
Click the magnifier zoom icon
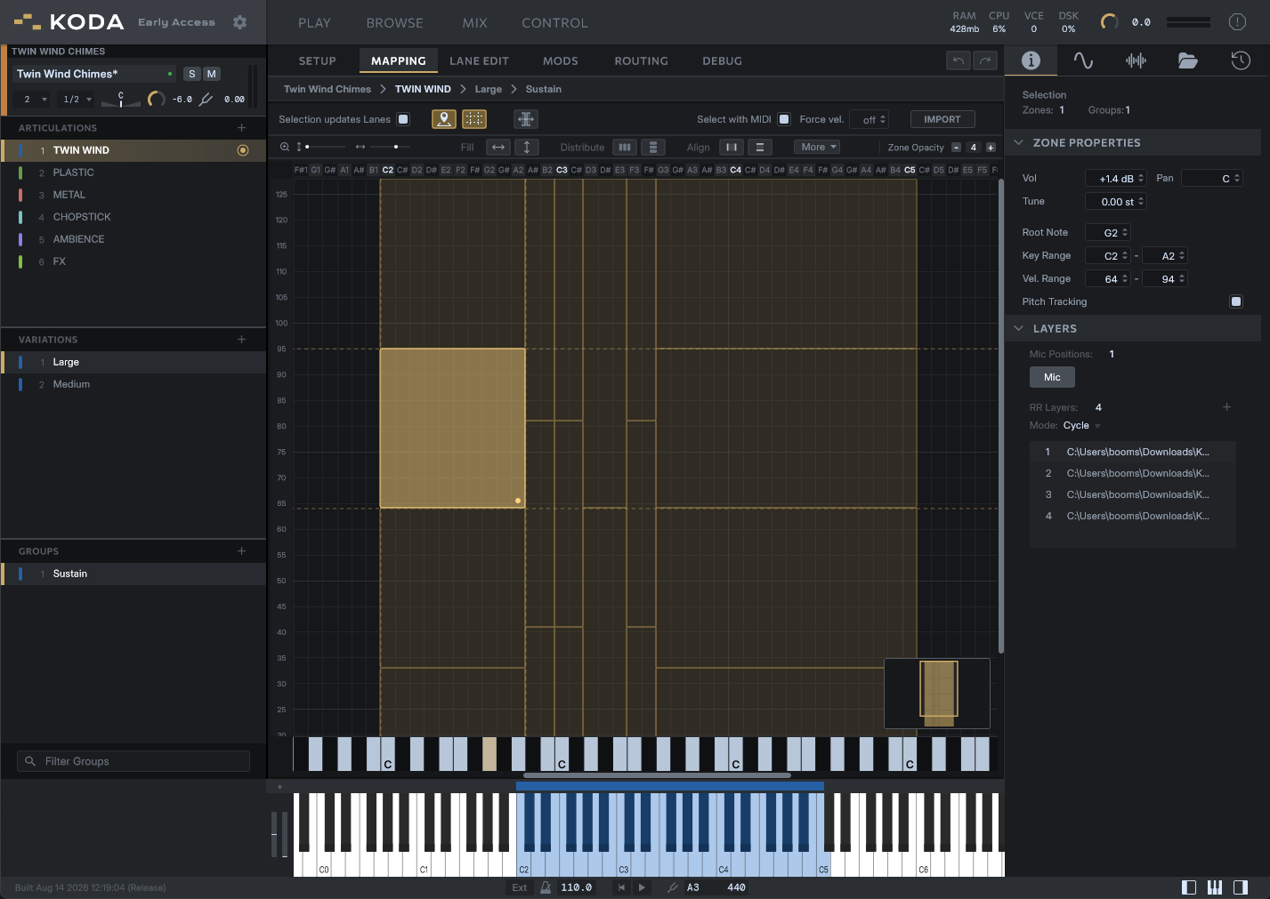pyautogui.click(x=285, y=147)
